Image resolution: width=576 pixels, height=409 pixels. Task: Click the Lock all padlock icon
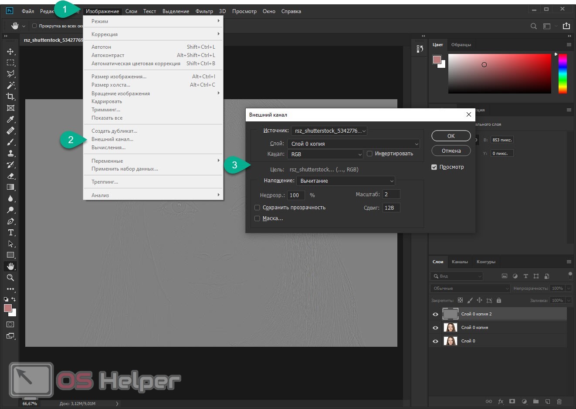tap(499, 300)
